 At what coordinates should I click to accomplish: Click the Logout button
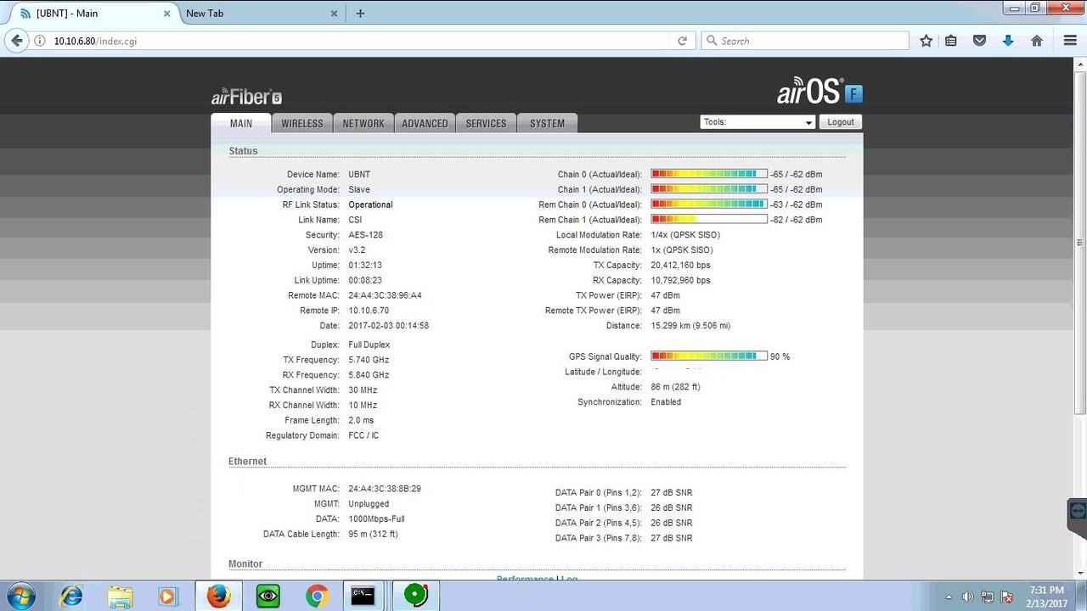[x=841, y=122]
